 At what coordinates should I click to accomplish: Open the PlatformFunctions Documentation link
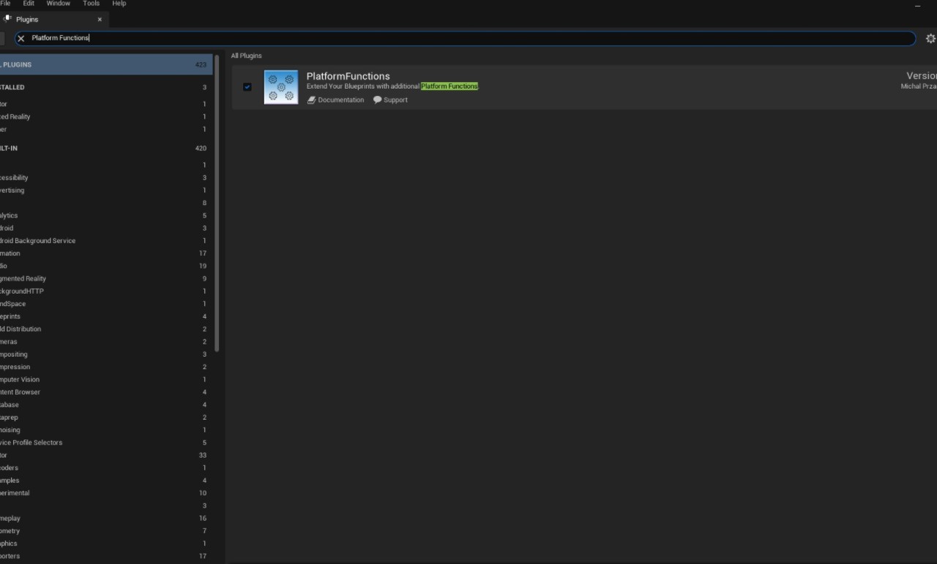pos(340,100)
